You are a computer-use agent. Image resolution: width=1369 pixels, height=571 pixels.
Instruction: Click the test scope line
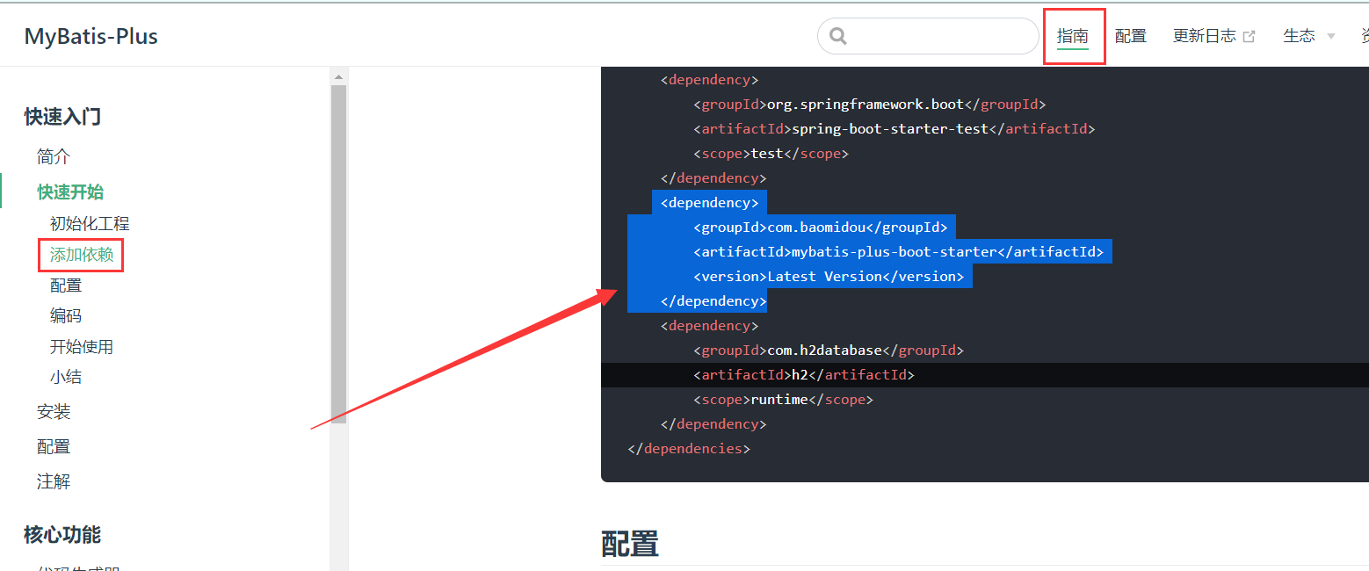coord(771,154)
